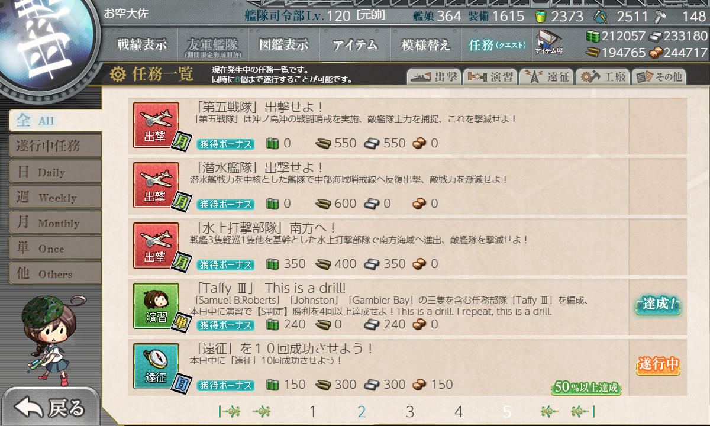Open the 図鑑表示 menu
The image size is (710, 426).
pos(284,45)
